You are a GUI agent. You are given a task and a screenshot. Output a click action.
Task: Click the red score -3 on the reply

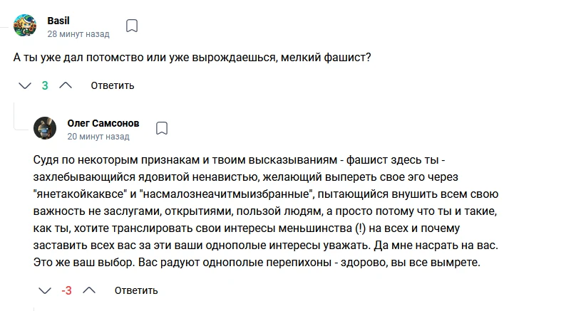[x=67, y=290]
